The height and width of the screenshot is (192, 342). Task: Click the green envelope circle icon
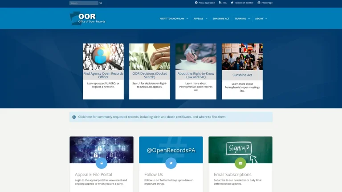coord(240,163)
